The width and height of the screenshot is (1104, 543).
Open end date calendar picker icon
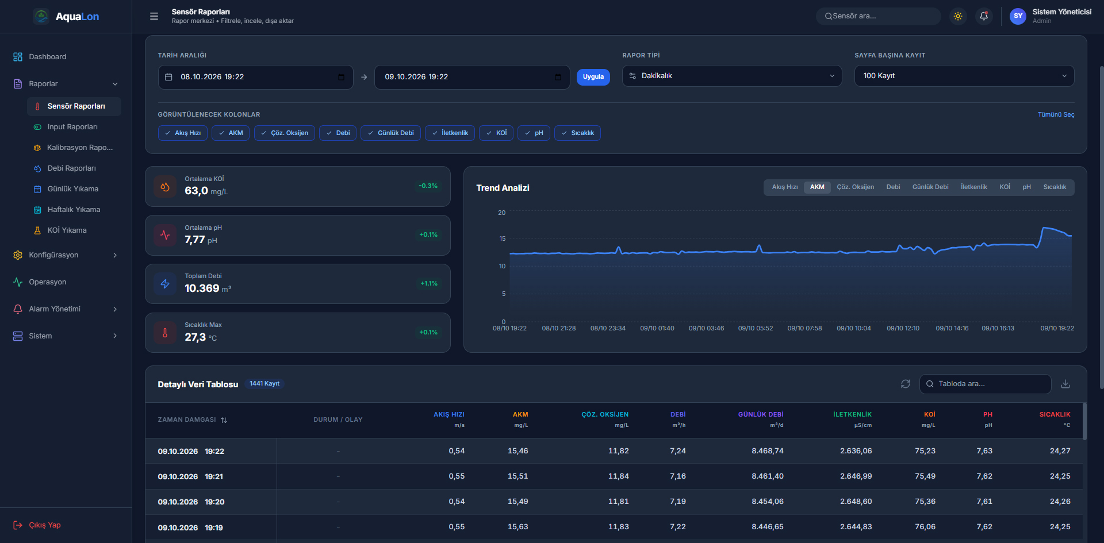click(x=558, y=77)
